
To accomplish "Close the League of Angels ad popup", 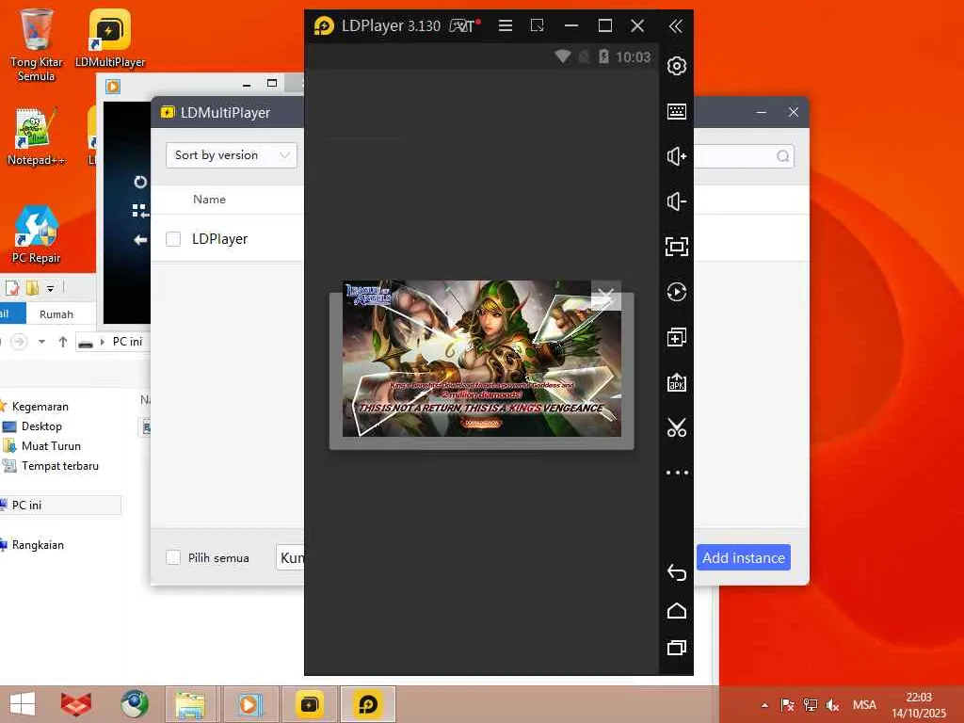I will coord(605,296).
